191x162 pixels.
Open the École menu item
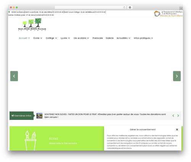36,38
